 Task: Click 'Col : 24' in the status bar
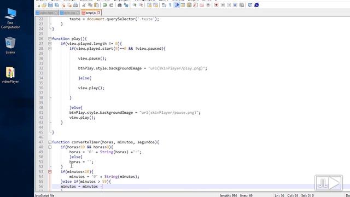(x=293, y=195)
